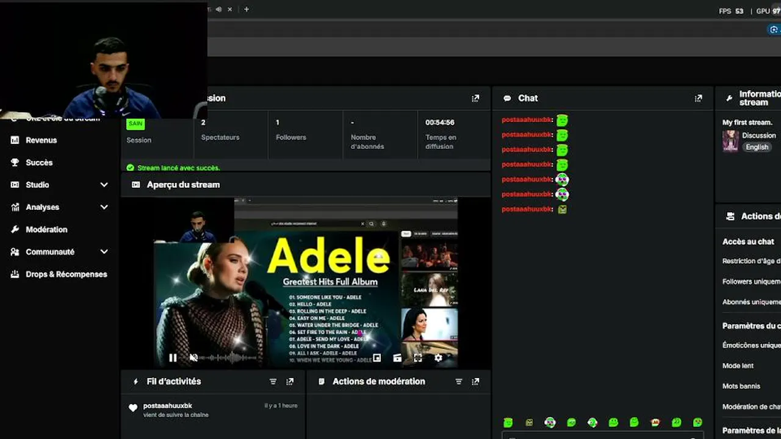Open mini player in stream preview
Screen dimensions: 781x439
pyautogui.click(x=377, y=358)
